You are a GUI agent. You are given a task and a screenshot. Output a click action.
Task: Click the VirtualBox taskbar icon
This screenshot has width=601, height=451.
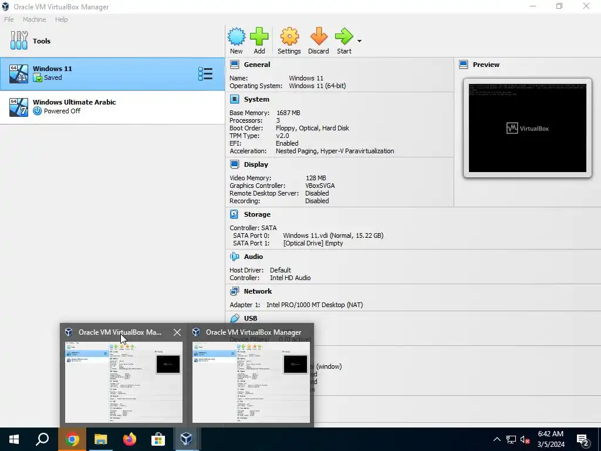pos(187,439)
